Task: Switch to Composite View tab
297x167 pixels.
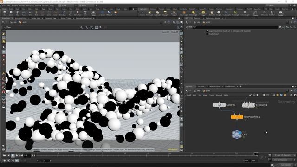Action: 51,18
